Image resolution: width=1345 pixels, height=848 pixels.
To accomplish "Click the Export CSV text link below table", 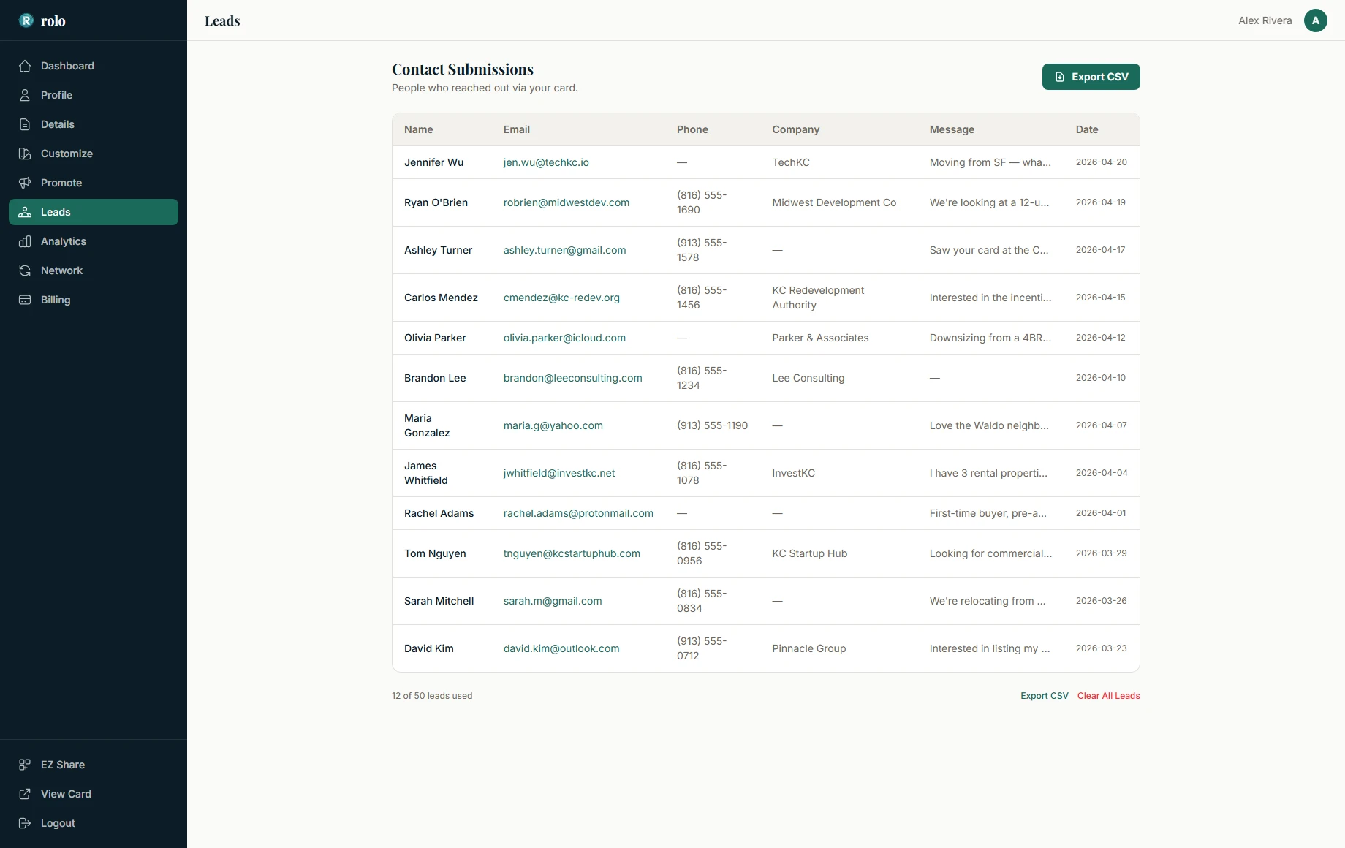I will [1044, 696].
